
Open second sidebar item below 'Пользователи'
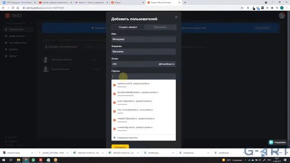[17, 36]
